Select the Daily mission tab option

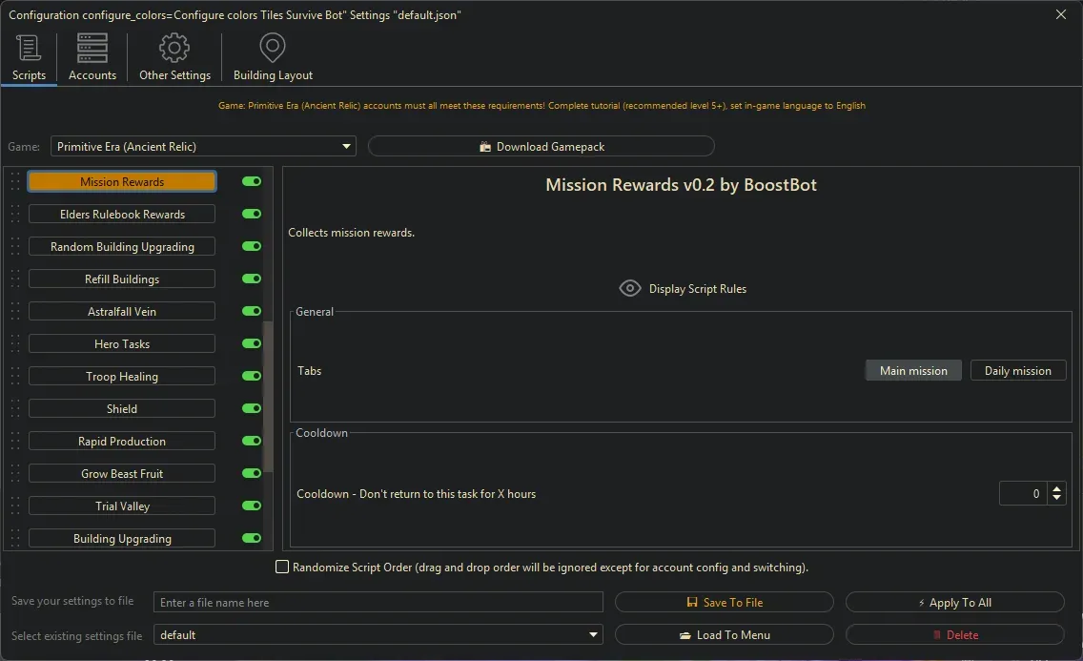[x=1017, y=371]
